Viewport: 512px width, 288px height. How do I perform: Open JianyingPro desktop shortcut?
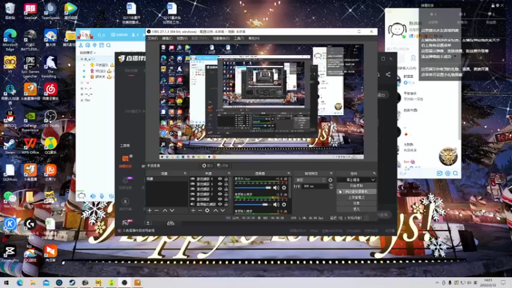pyautogui.click(x=10, y=253)
